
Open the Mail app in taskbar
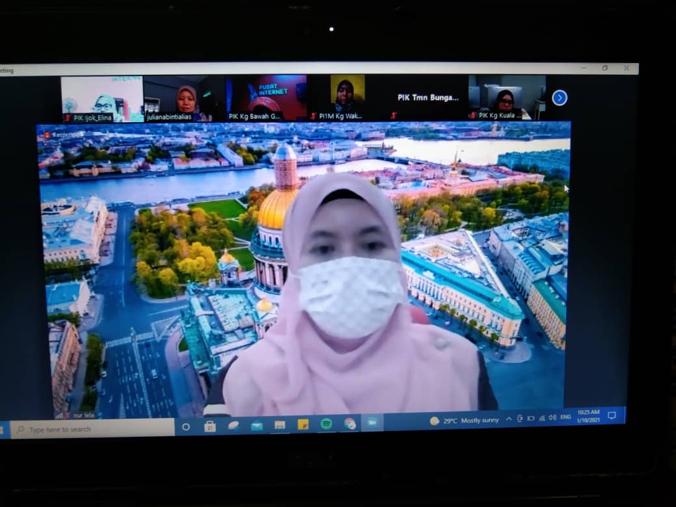pos(257,426)
